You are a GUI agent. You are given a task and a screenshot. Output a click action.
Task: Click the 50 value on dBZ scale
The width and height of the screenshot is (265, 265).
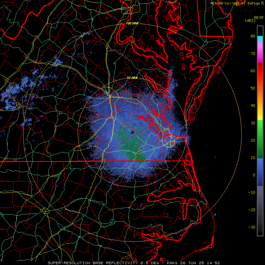point(253,88)
